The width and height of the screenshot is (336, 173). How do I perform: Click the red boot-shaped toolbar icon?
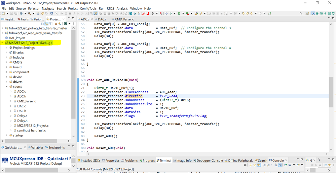point(148,13)
